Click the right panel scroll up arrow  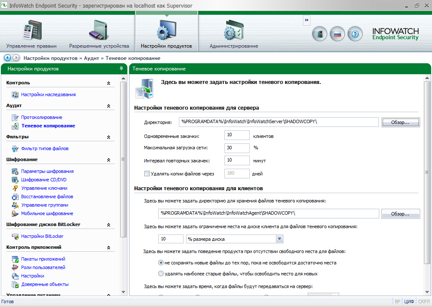pos(427,78)
